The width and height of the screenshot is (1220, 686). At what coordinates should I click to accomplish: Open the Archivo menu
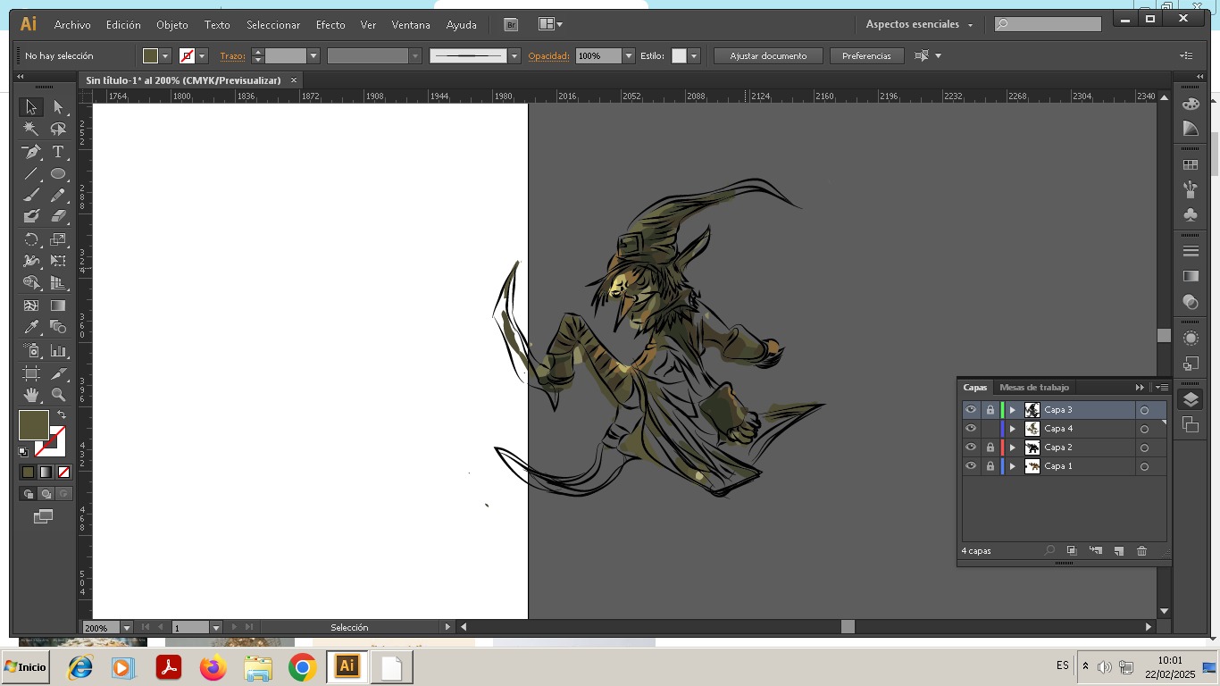[x=72, y=25]
